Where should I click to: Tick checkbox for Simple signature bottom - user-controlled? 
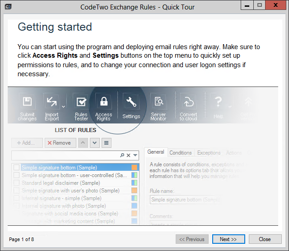[x=17, y=175]
